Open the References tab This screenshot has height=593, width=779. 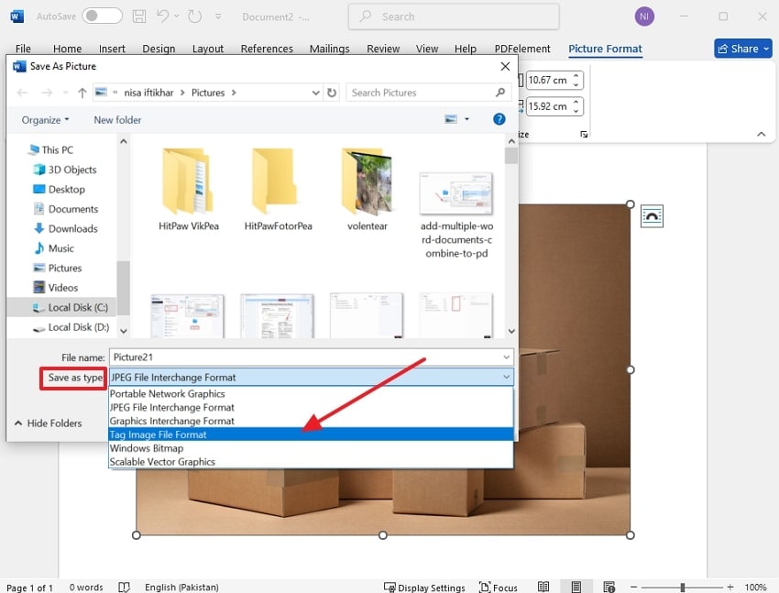pyautogui.click(x=267, y=49)
